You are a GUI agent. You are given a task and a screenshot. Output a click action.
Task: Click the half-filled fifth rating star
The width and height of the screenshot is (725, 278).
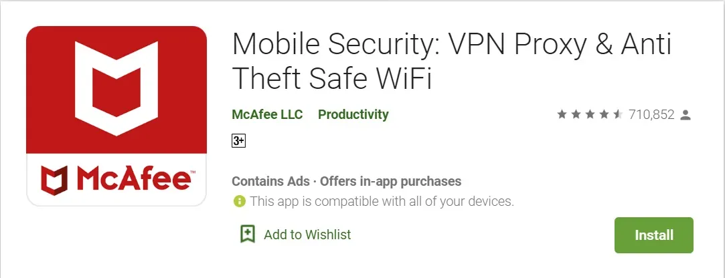618,115
